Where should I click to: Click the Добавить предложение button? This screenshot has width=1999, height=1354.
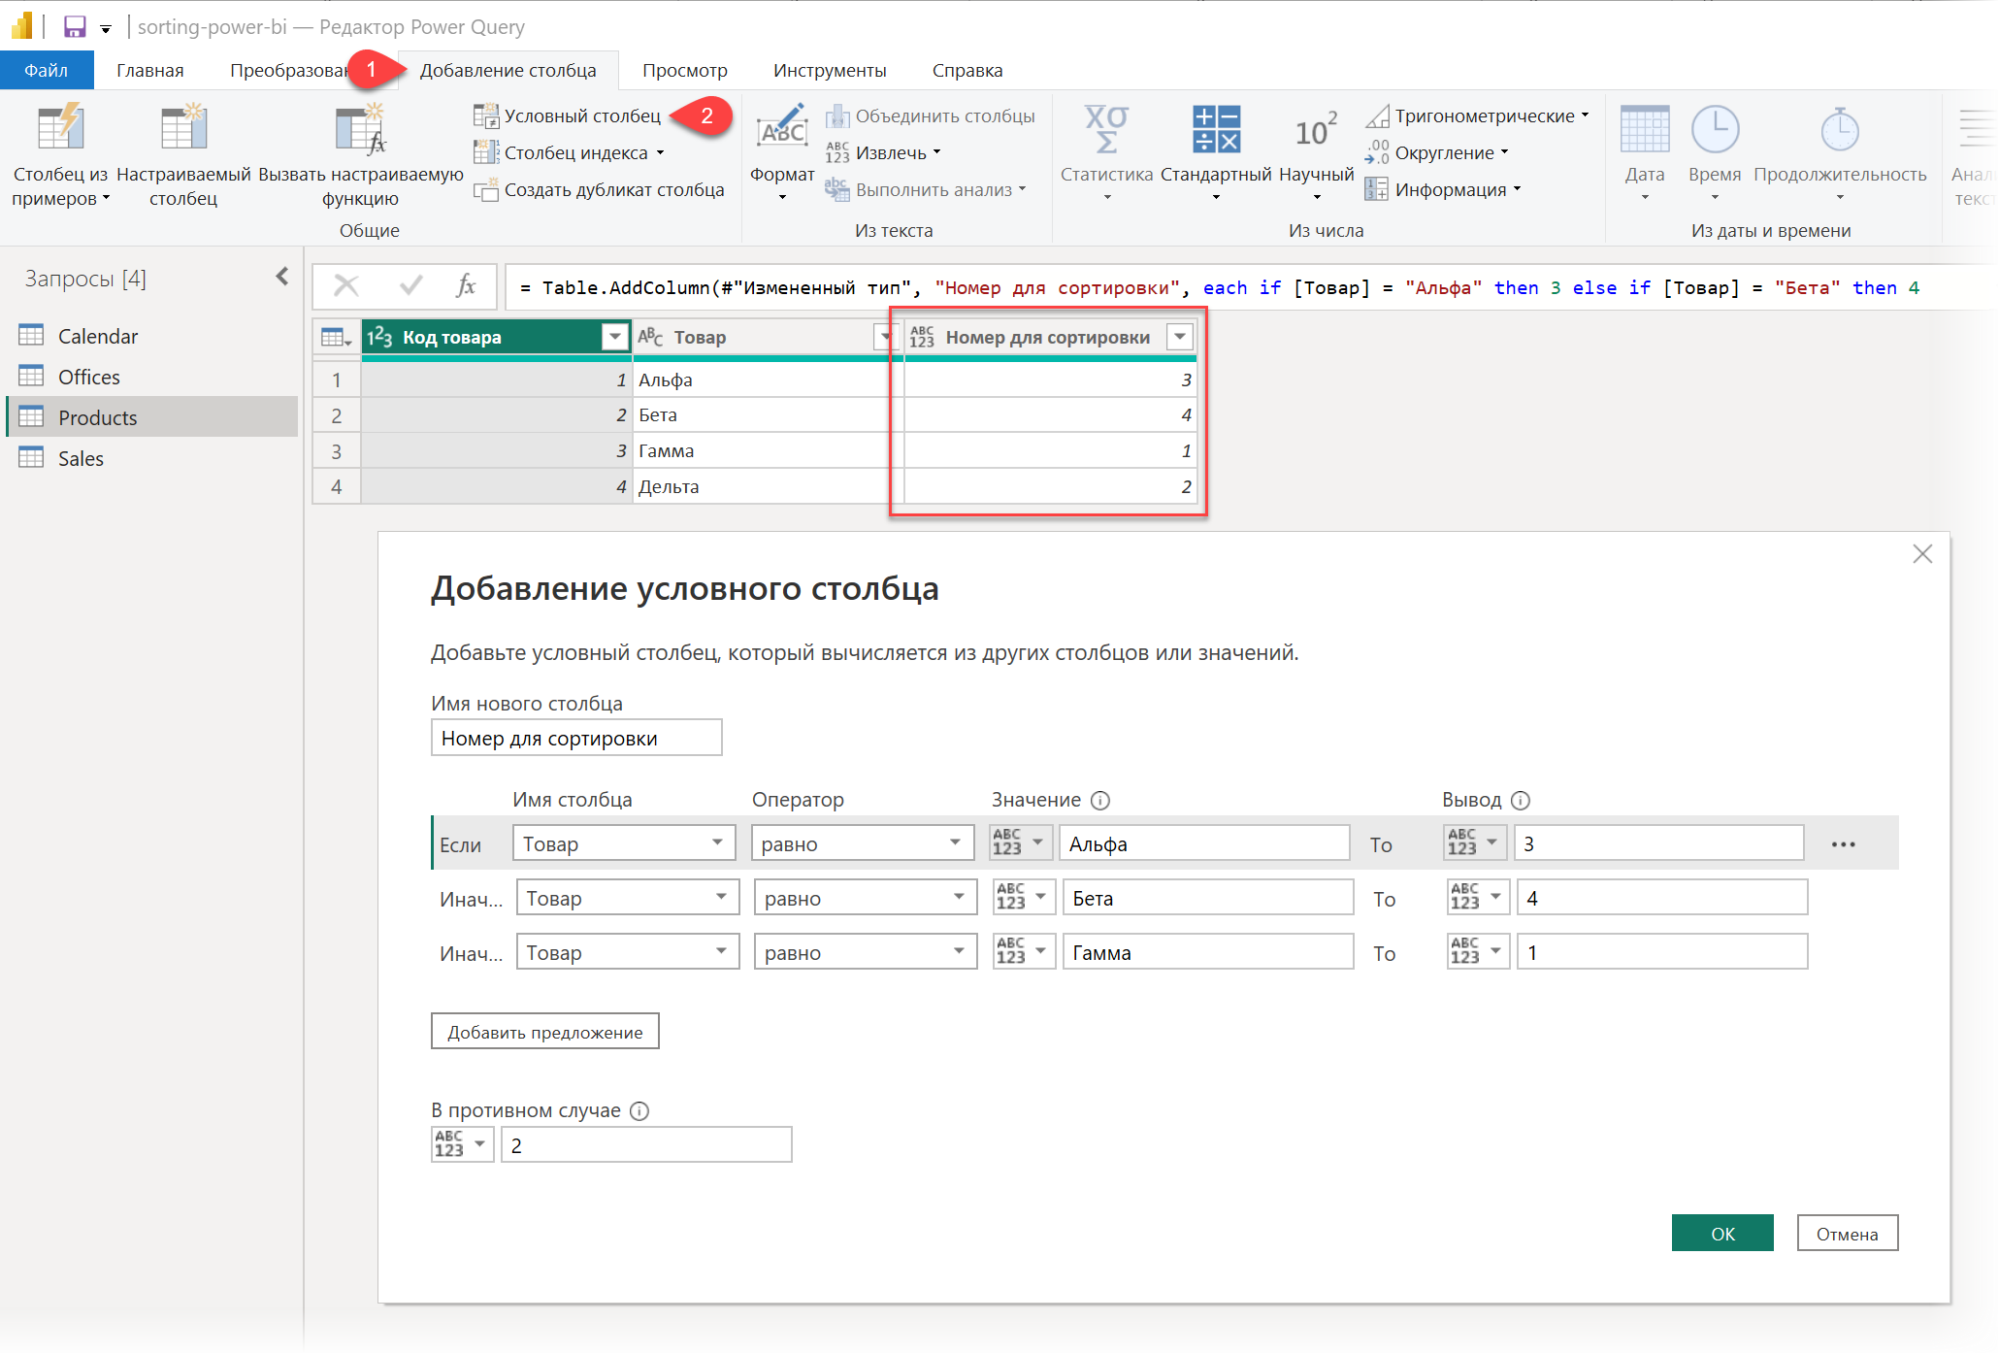click(x=544, y=1032)
